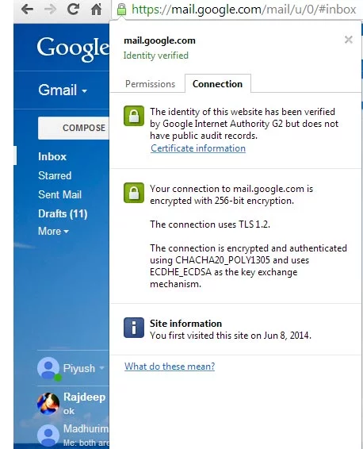Click the padlock icon beside 256-bit encryption text

coord(134,193)
